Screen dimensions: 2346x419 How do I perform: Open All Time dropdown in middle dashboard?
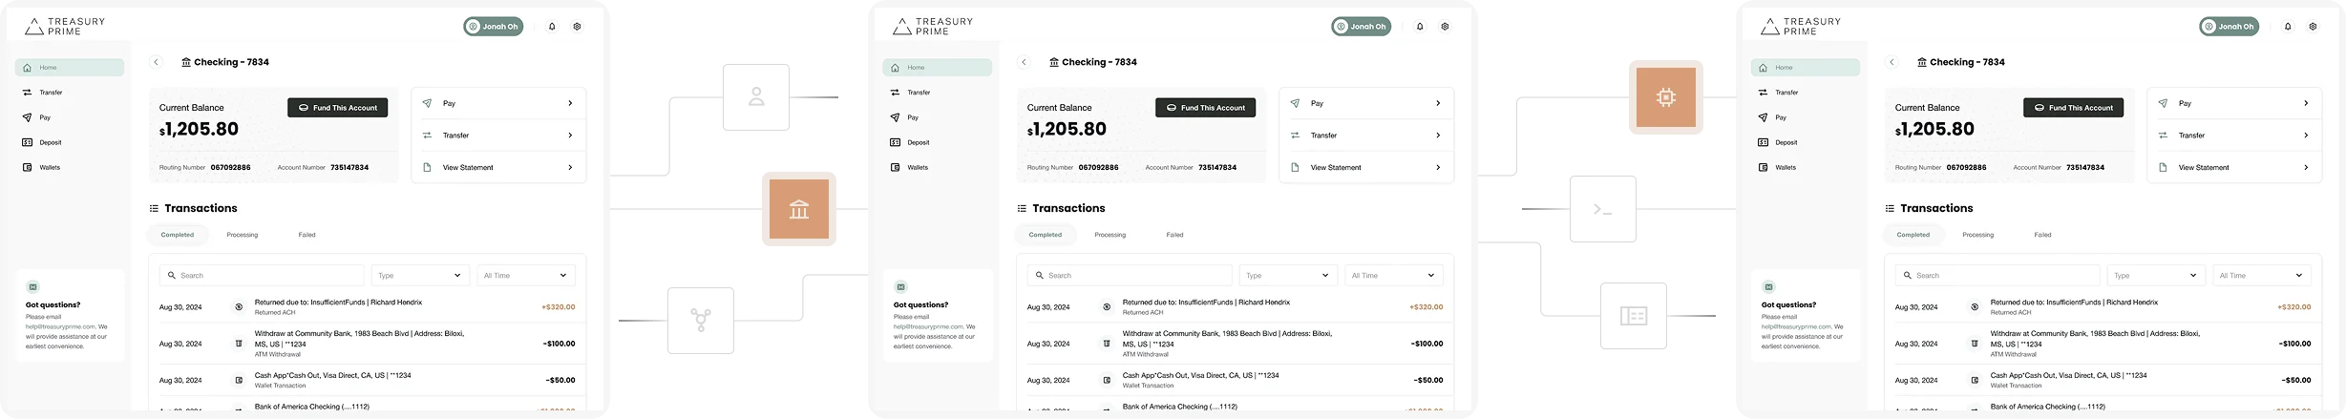[1394, 276]
